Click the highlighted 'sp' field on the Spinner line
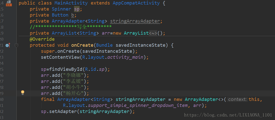275x120 pixels. (x=77, y=9)
